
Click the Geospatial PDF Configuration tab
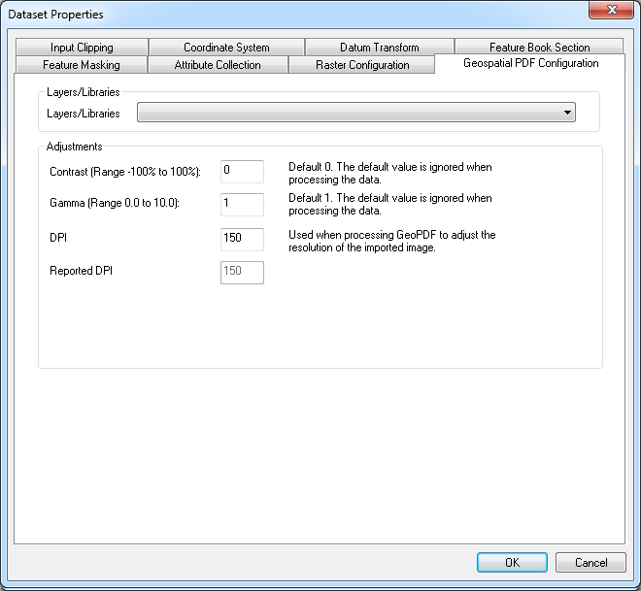[x=530, y=63]
